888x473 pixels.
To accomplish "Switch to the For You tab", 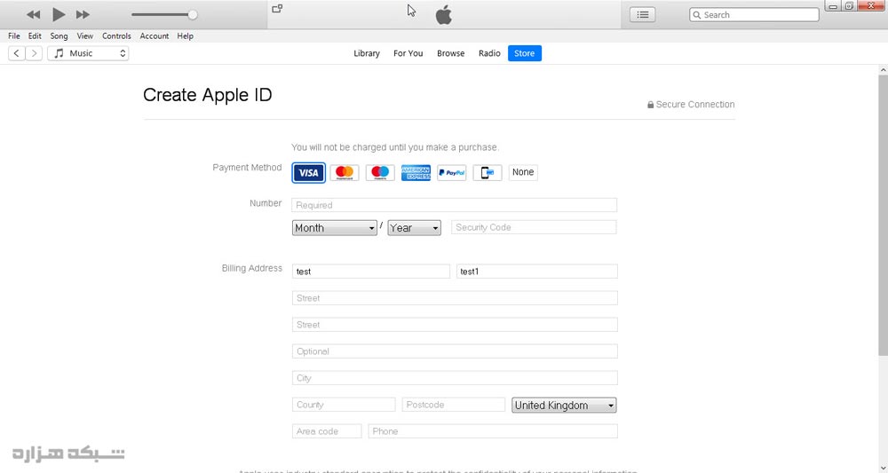I will [x=408, y=53].
